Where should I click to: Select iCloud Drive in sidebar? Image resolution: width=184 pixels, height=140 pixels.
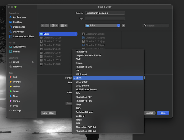19,47
